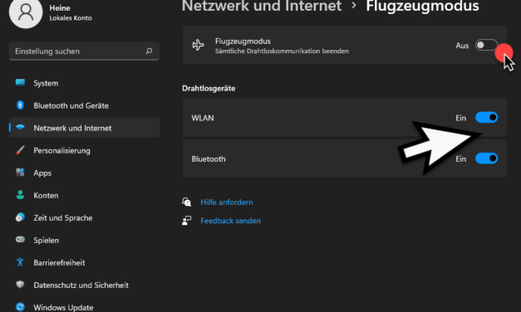Click the Drahtlosgeräte section heading
Viewport: 521px width, 312px height.
tap(209, 88)
